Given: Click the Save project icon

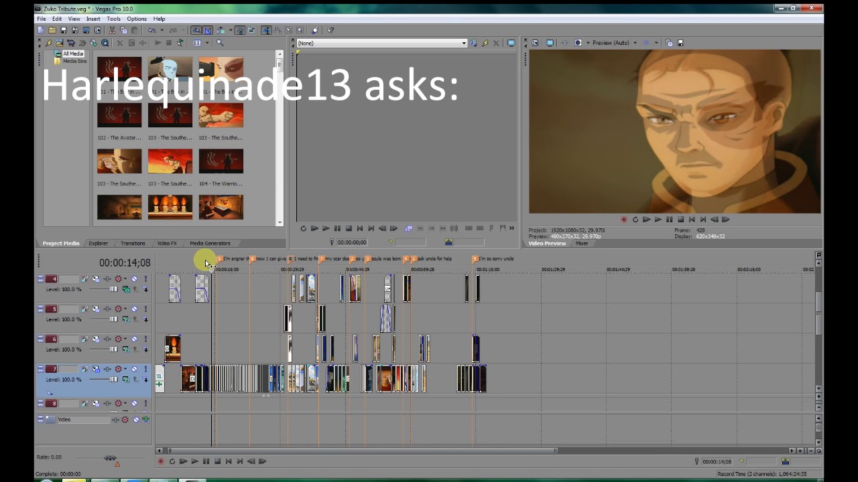Looking at the screenshot, I should point(64,30).
